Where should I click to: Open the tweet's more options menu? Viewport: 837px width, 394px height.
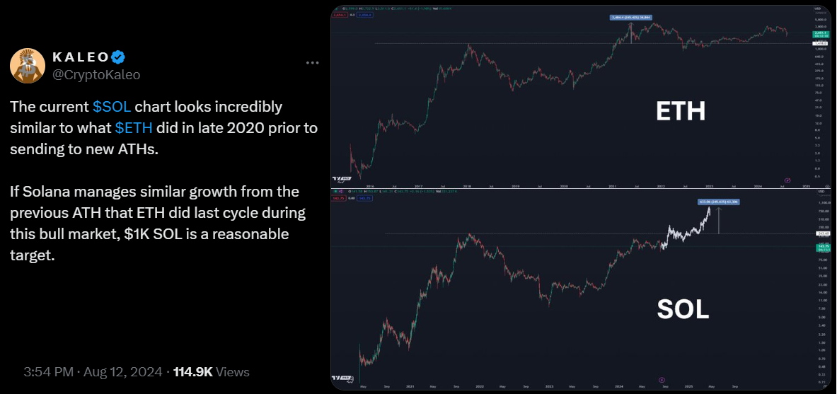[x=313, y=63]
